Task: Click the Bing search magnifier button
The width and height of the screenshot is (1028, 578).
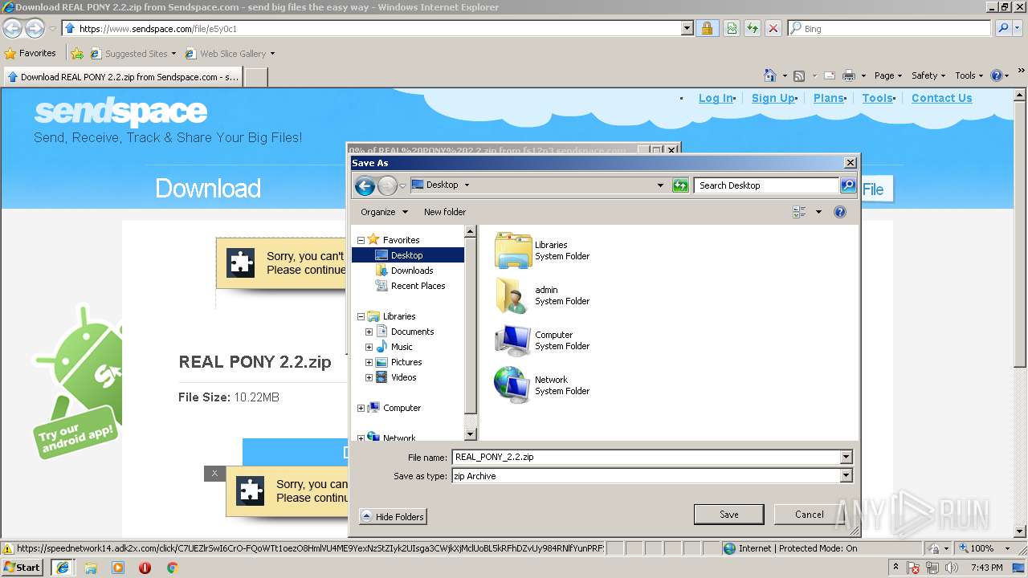Action: pos(1003,28)
